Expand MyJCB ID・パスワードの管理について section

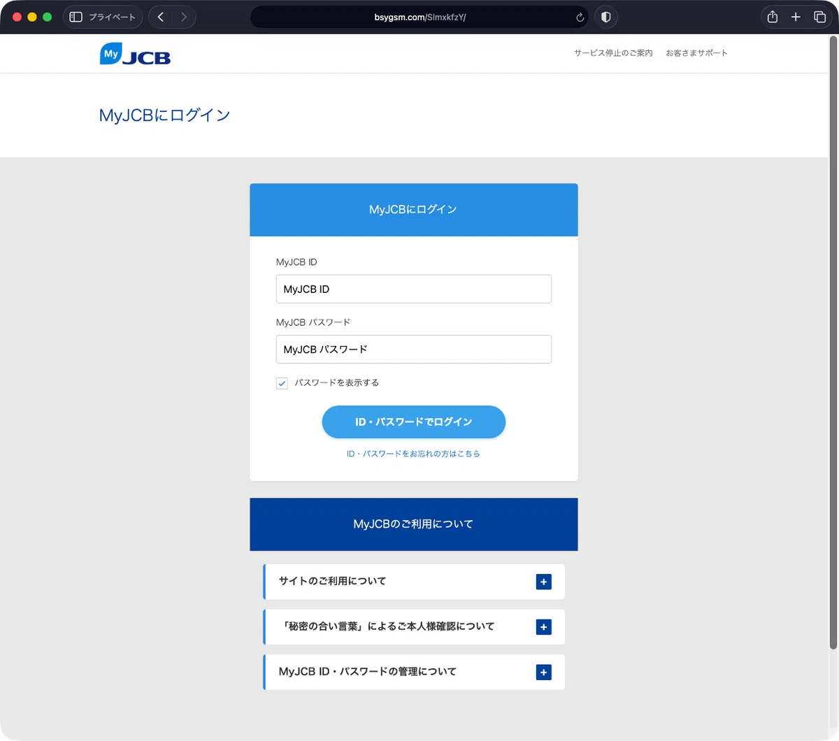(414, 672)
